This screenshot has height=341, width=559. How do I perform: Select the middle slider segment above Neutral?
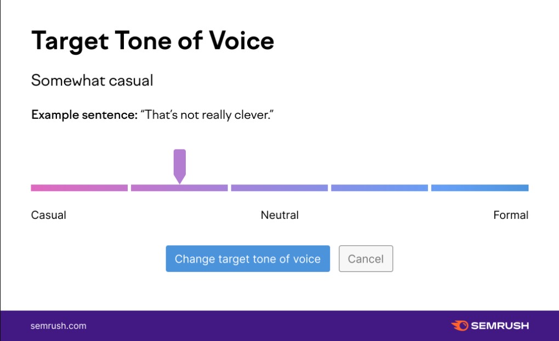tap(279, 188)
